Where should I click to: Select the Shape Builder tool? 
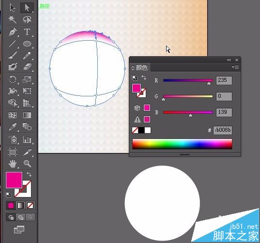pos(13,103)
